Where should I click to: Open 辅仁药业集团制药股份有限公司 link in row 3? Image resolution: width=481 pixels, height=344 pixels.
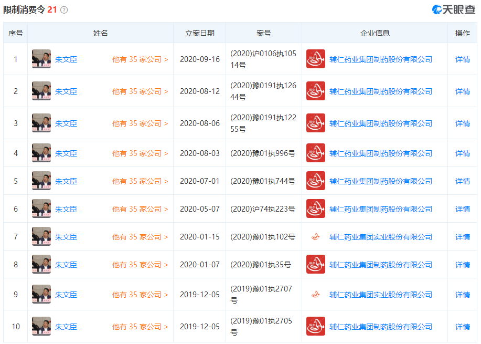pyautogui.click(x=381, y=123)
